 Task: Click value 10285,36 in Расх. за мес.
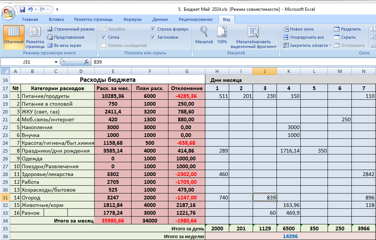pyautogui.click(x=113, y=96)
